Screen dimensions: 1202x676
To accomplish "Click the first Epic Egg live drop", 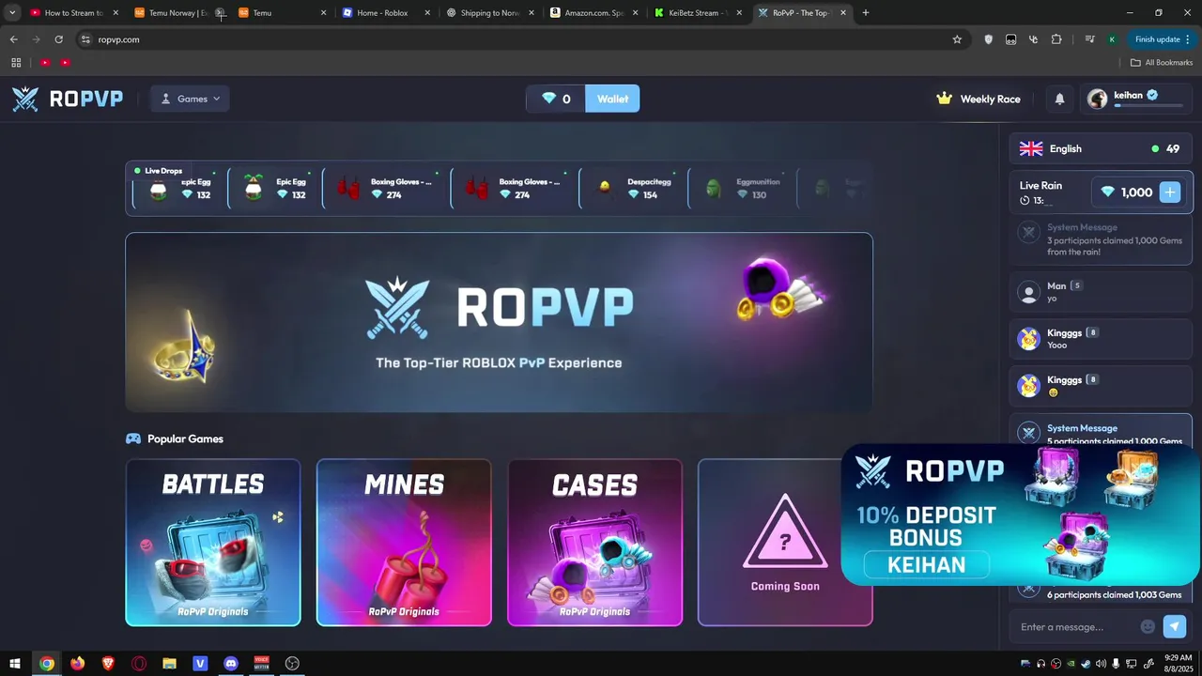I will point(177,189).
